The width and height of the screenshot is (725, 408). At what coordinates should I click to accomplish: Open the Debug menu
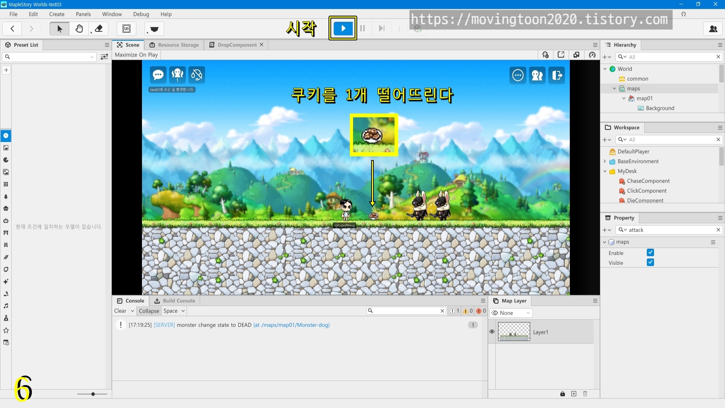(141, 14)
